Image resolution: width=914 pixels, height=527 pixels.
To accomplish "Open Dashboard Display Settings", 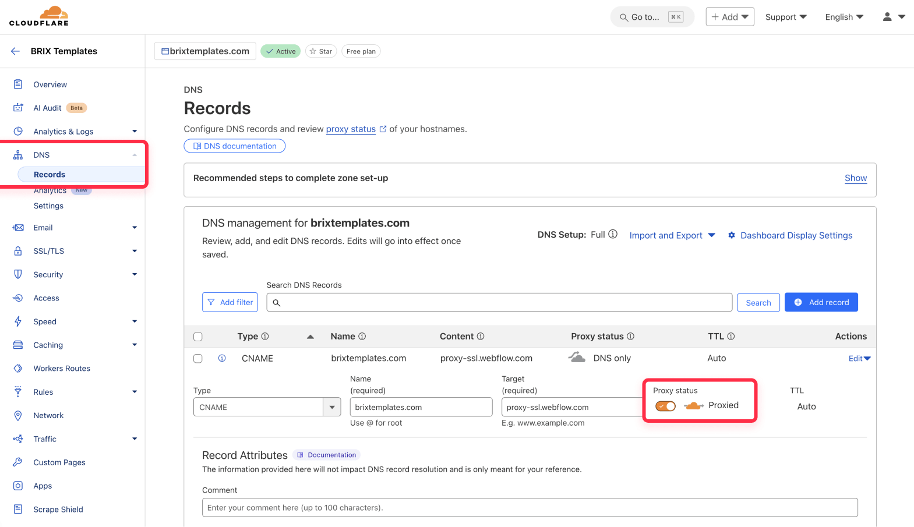I will point(790,235).
